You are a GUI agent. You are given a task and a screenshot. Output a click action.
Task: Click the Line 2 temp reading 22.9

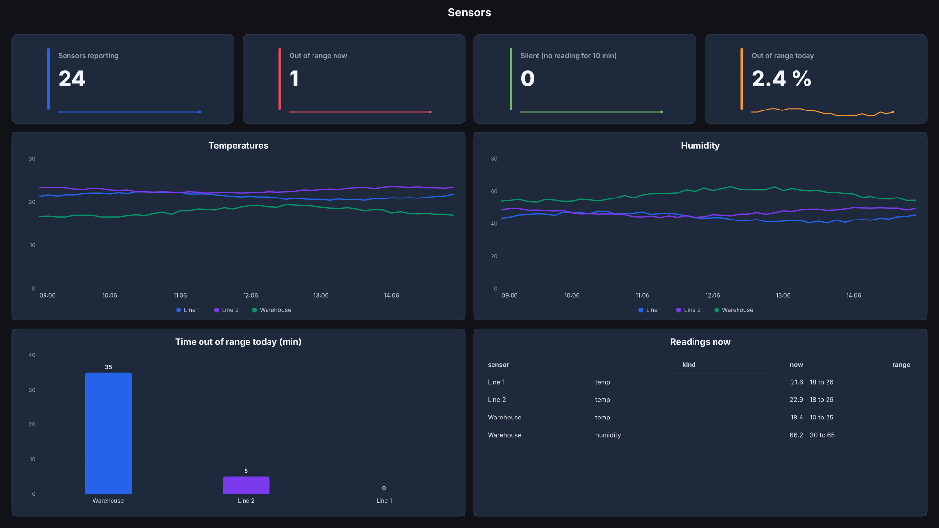point(796,400)
